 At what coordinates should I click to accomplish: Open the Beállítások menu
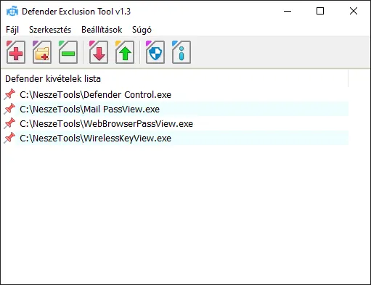point(102,30)
